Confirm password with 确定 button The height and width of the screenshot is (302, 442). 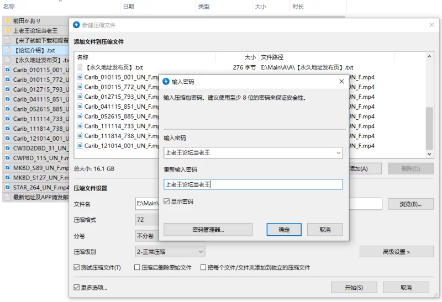pyautogui.click(x=284, y=230)
